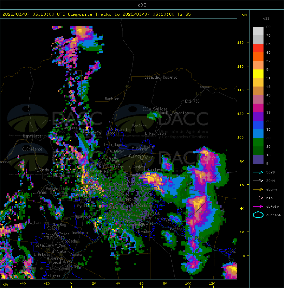
Task: Click the 'Clla.SanJose' place label
Action: coord(155,109)
